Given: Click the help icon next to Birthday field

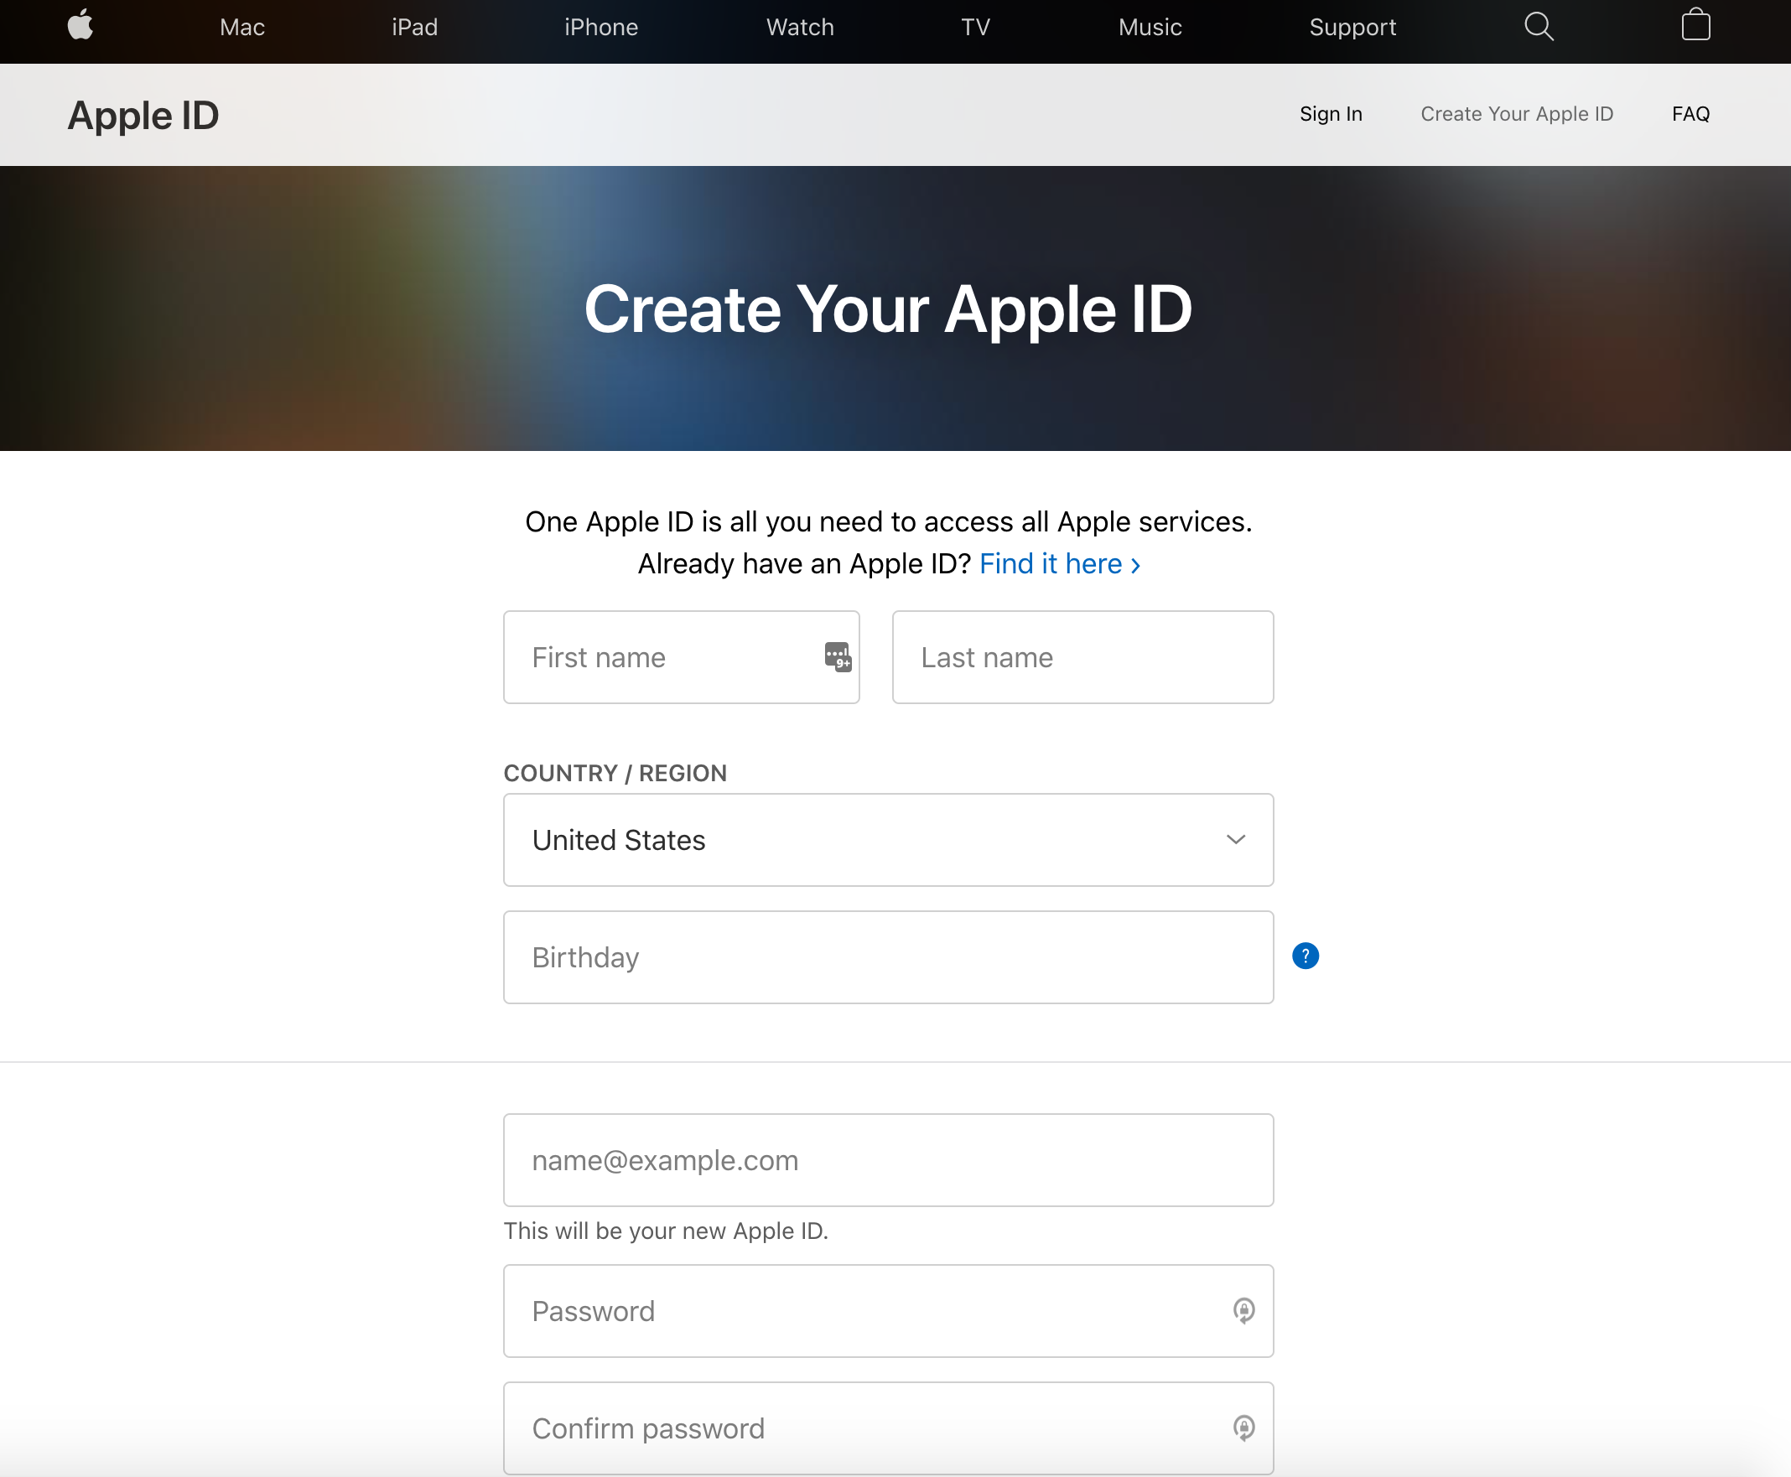Looking at the screenshot, I should tap(1306, 956).
